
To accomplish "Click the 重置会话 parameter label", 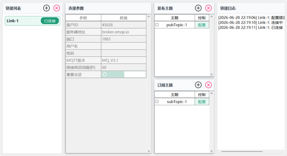I will click(74, 75).
